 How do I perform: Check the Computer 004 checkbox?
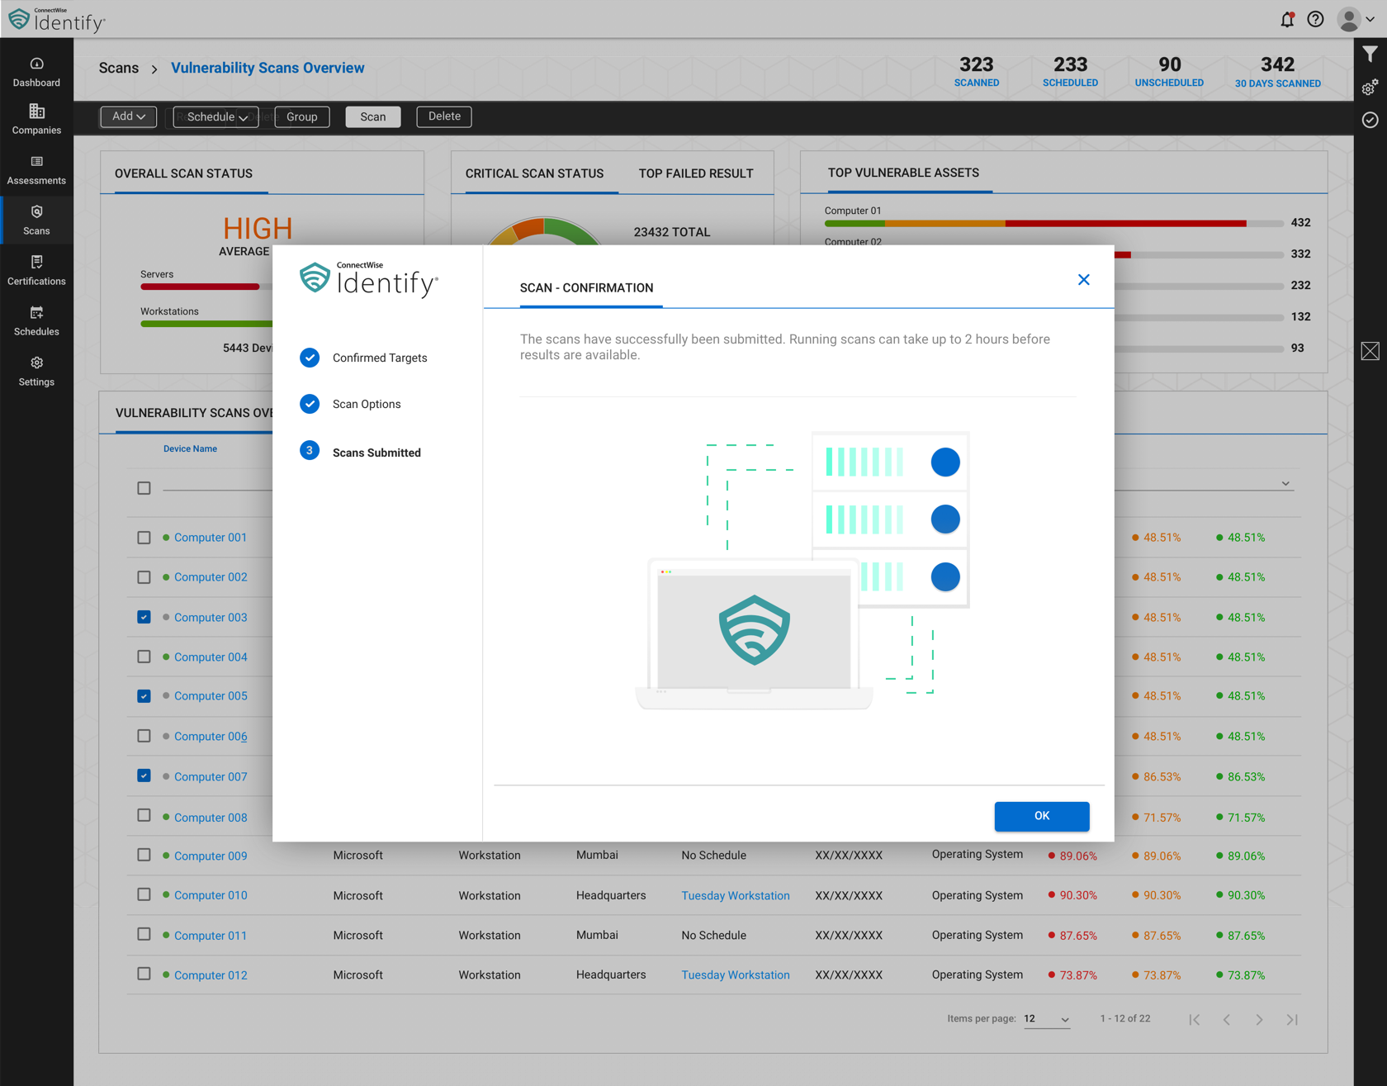(x=144, y=657)
